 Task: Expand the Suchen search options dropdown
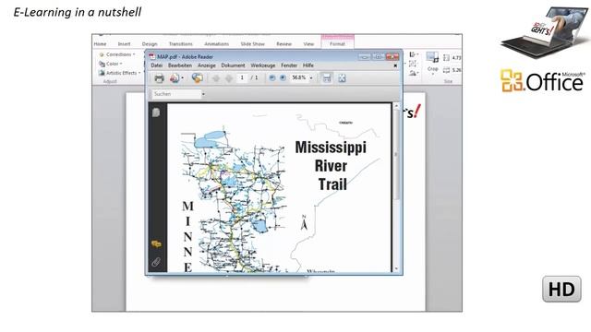point(203,94)
